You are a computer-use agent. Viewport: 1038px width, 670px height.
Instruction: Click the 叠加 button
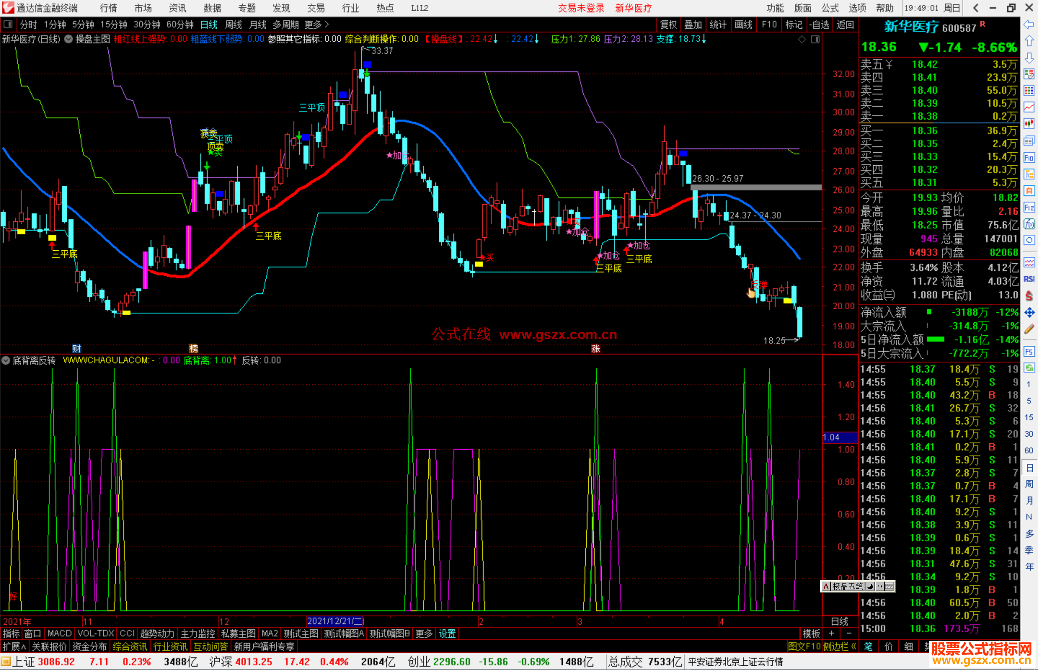[x=693, y=24]
